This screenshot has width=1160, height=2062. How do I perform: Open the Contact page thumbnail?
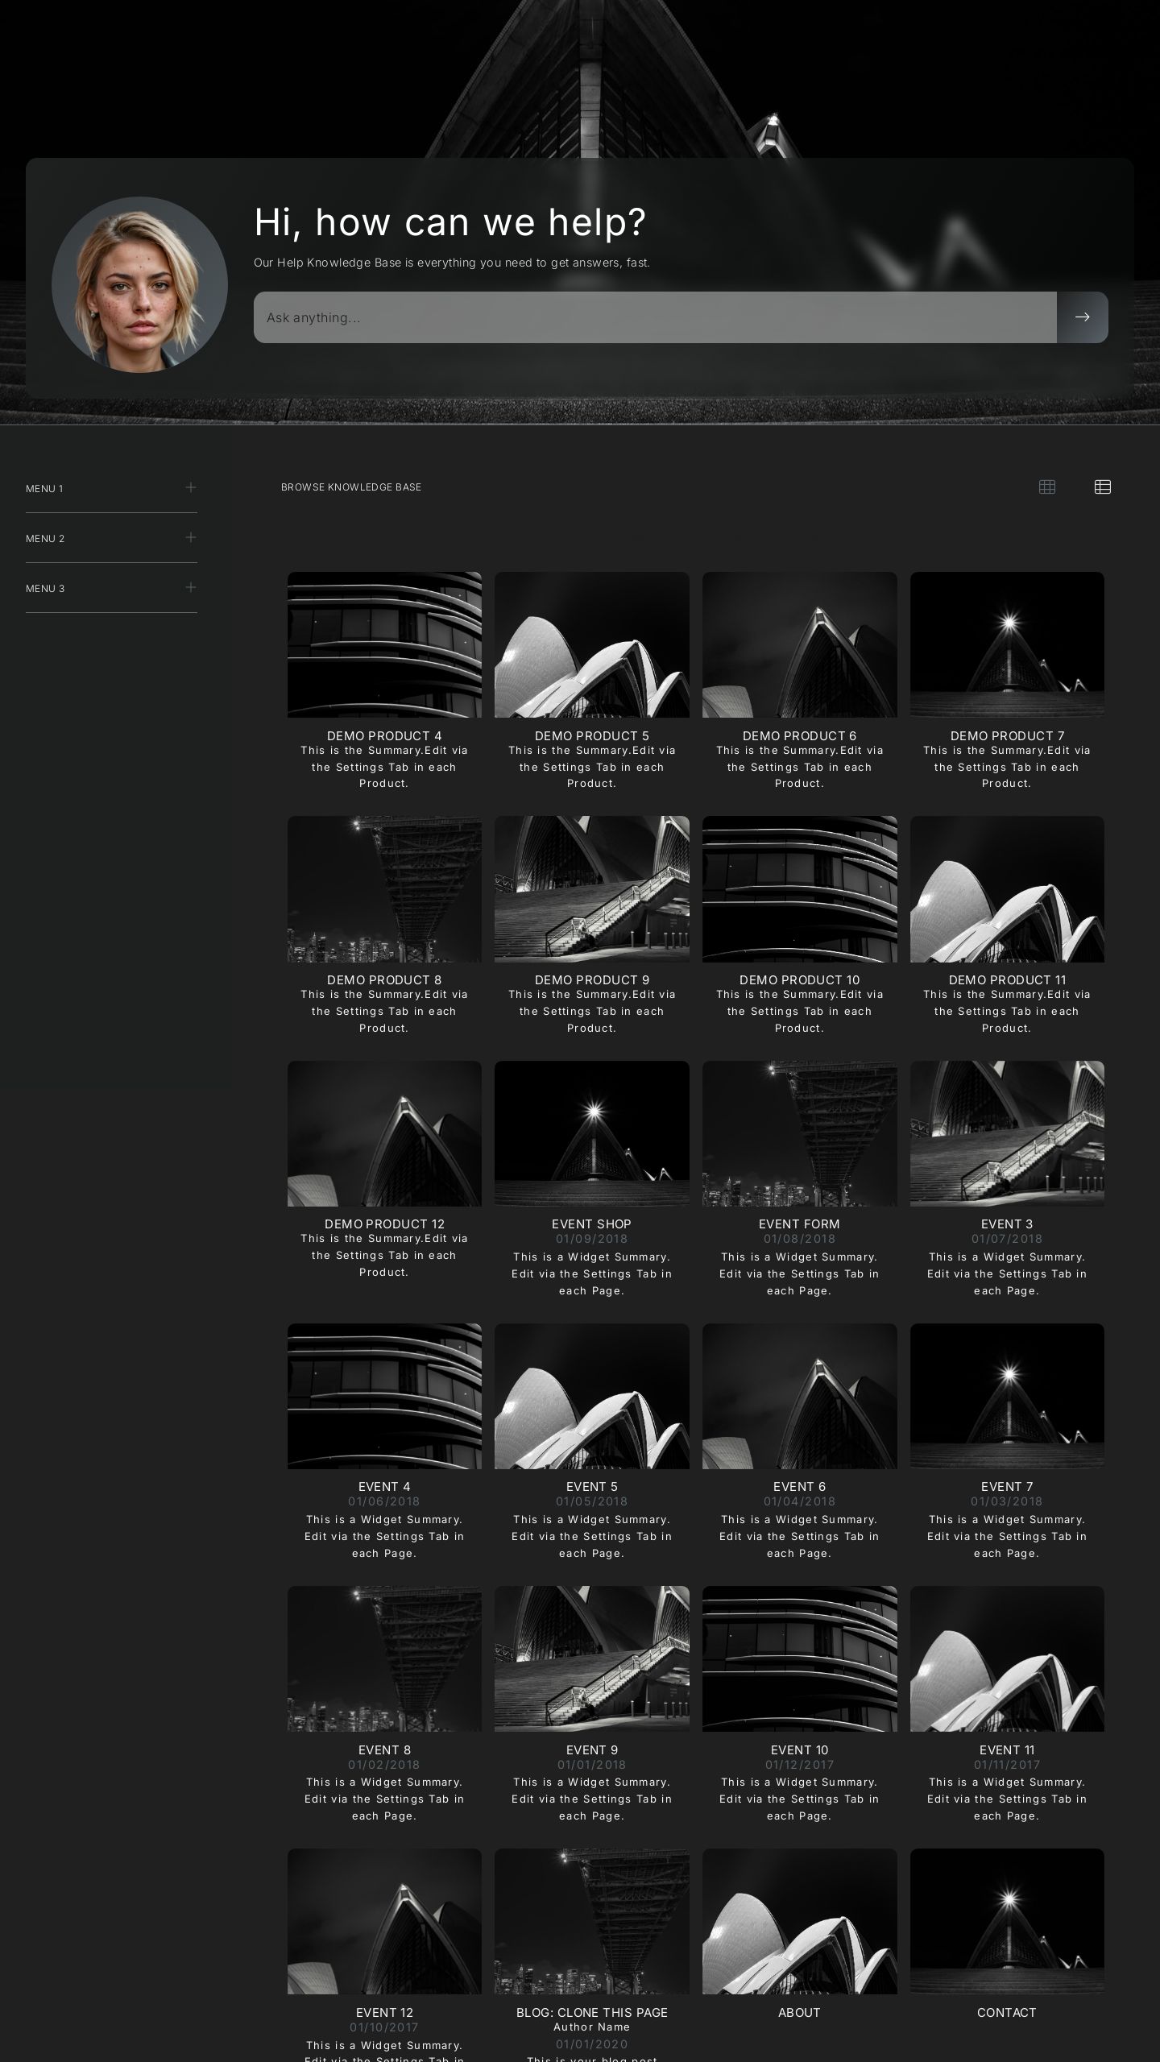point(1006,1921)
